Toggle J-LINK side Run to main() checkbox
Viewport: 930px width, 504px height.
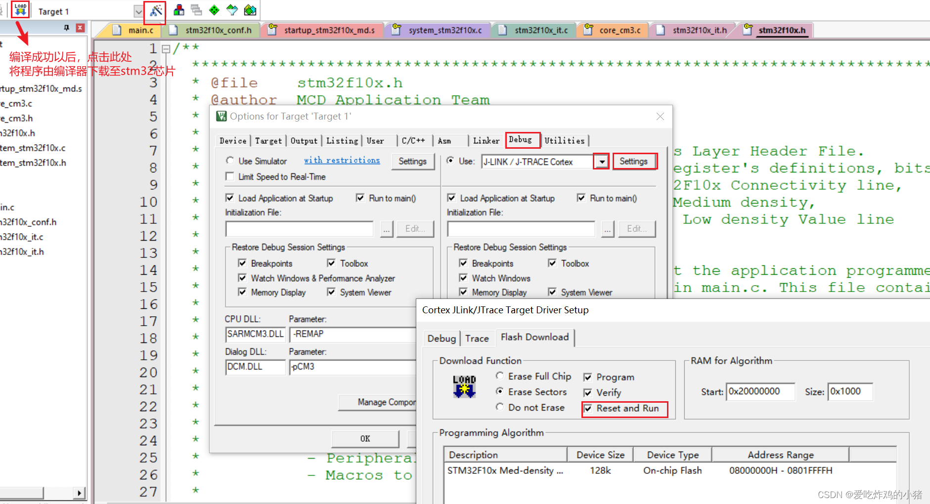pos(581,198)
